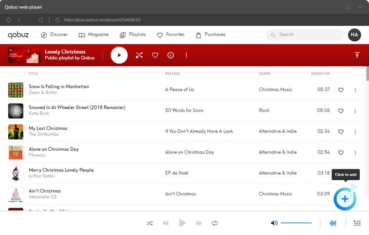Add Lonely Christmas playlist to favorites

tap(155, 55)
